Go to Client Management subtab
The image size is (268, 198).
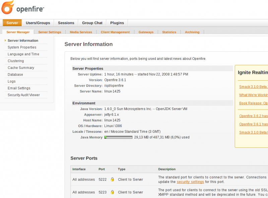point(115,32)
